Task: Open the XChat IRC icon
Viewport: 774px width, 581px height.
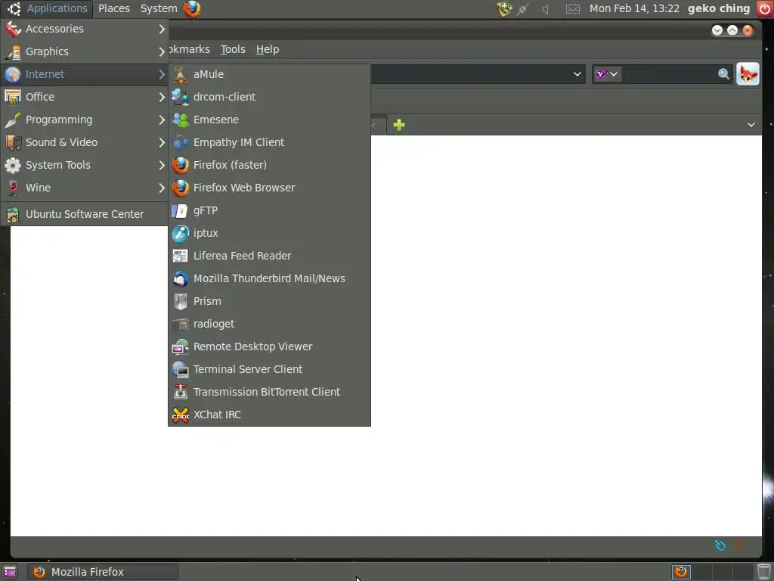Action: pyautogui.click(x=180, y=415)
